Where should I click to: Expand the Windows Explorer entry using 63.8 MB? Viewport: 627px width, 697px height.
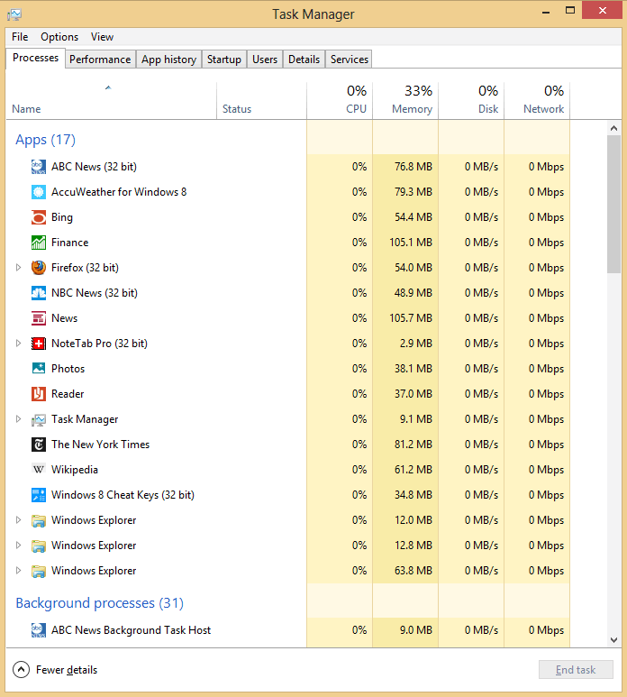coord(18,570)
